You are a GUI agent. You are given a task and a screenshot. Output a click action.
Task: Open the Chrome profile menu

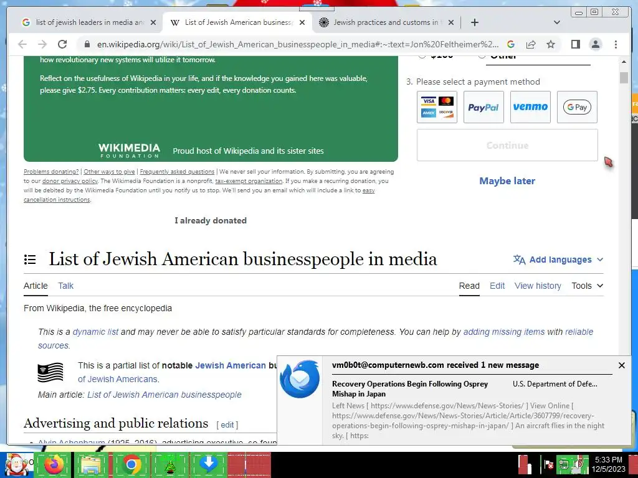tap(595, 44)
